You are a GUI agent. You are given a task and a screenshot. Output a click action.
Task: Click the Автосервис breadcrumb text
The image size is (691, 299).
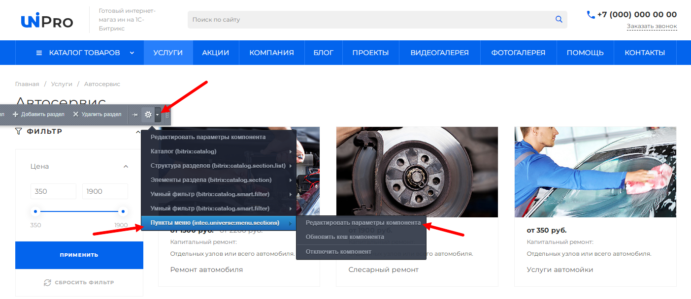pyautogui.click(x=102, y=84)
